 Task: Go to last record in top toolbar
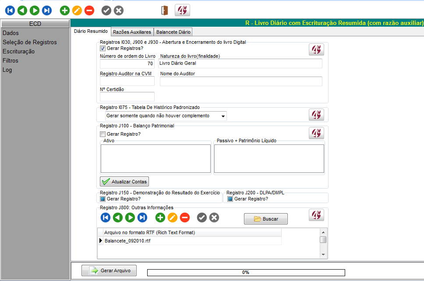tap(47, 11)
